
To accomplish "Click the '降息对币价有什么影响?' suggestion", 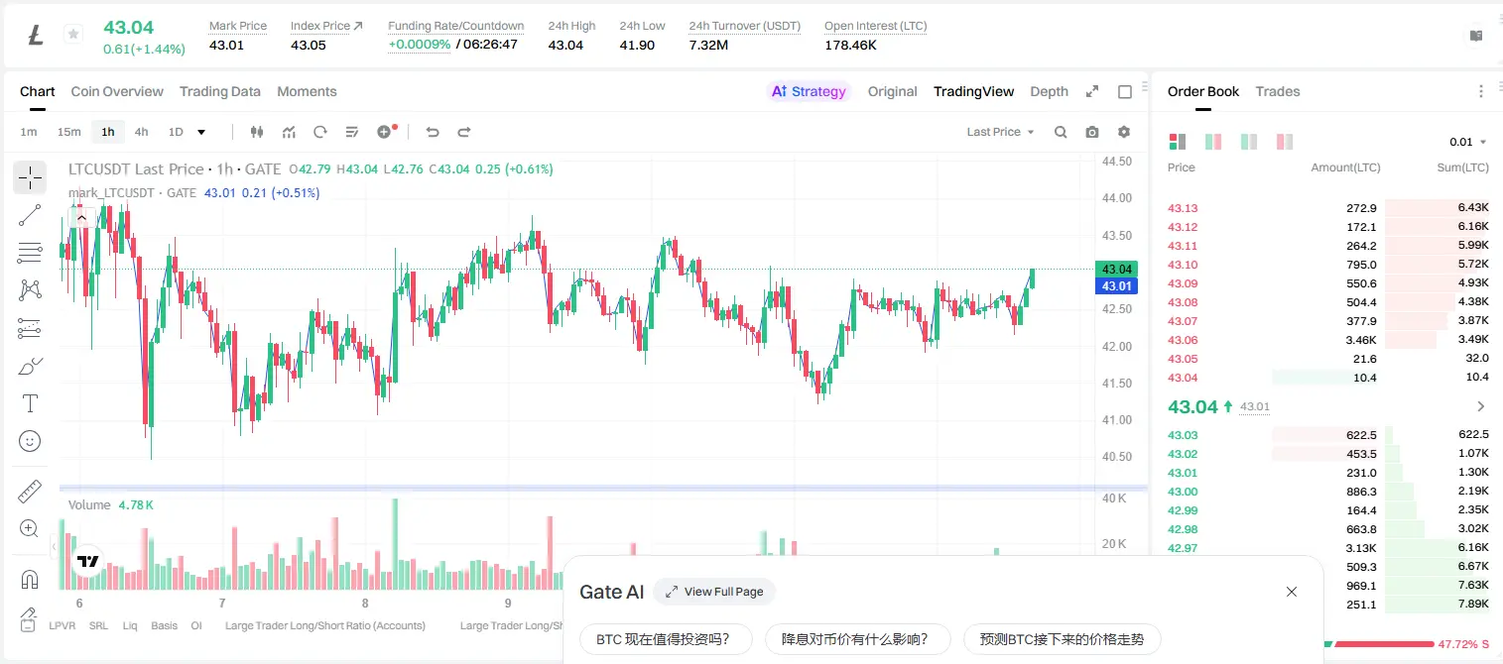I will point(857,639).
